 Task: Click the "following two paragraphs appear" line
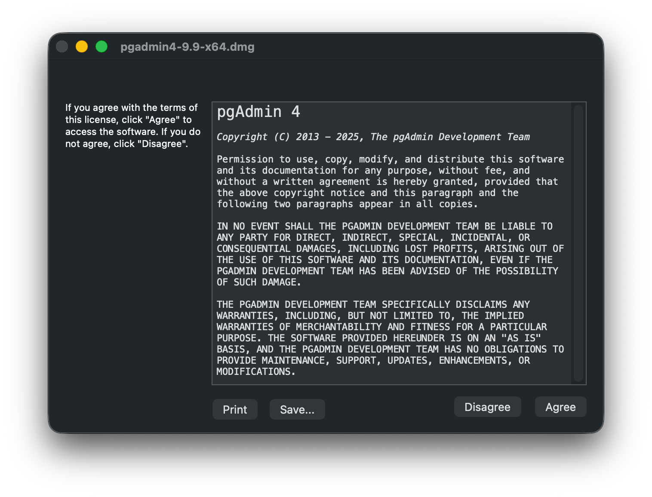tap(347, 204)
